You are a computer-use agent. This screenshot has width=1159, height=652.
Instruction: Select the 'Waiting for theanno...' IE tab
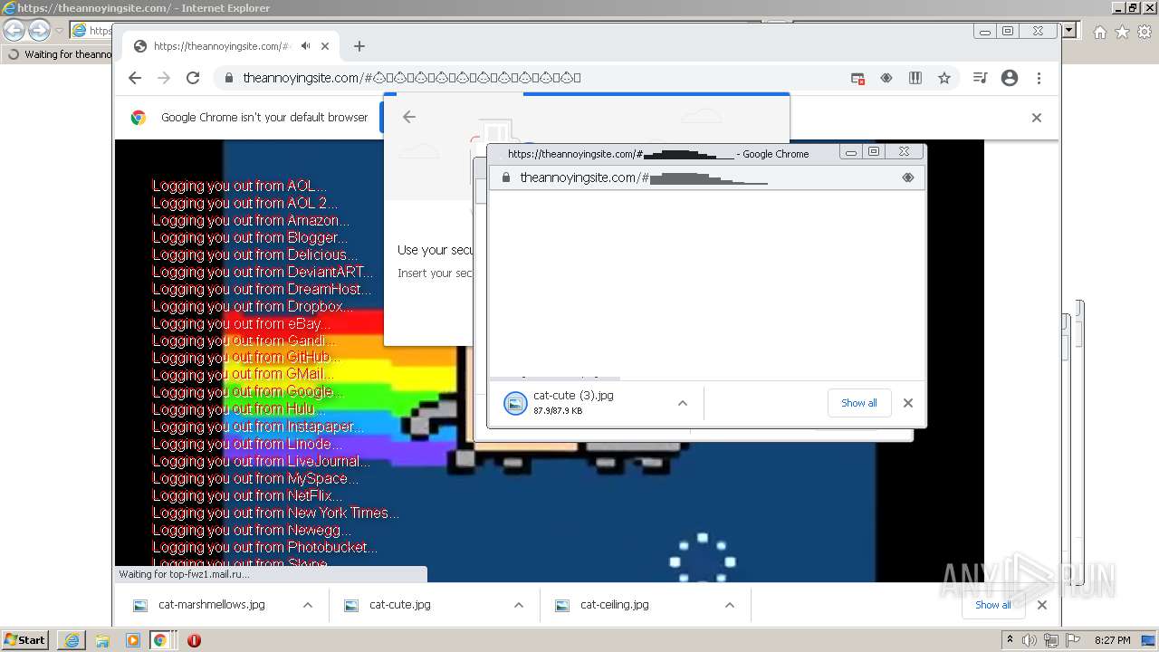point(59,54)
